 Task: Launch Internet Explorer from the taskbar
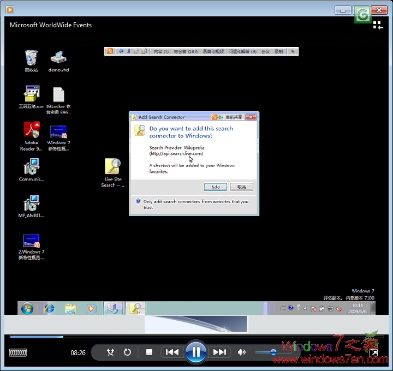pos(49,308)
